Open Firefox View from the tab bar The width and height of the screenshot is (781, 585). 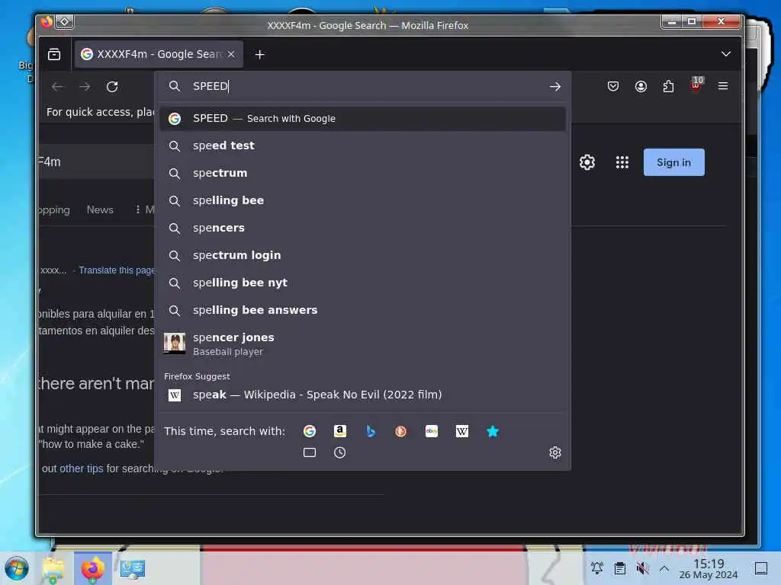pos(54,54)
